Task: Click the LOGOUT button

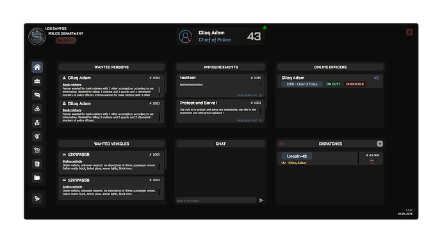Action: tap(66, 40)
